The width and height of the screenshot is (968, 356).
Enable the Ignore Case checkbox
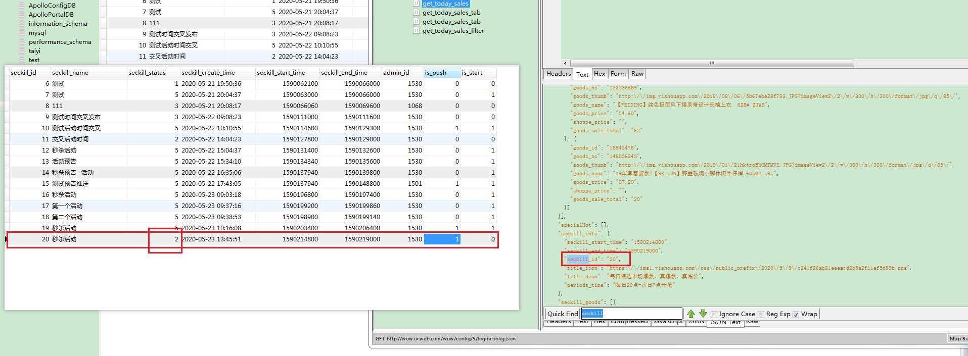click(x=714, y=315)
